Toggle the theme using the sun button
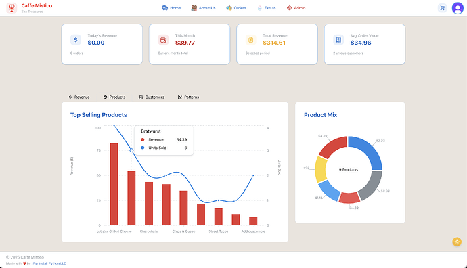The image size is (467, 268). pos(457,242)
